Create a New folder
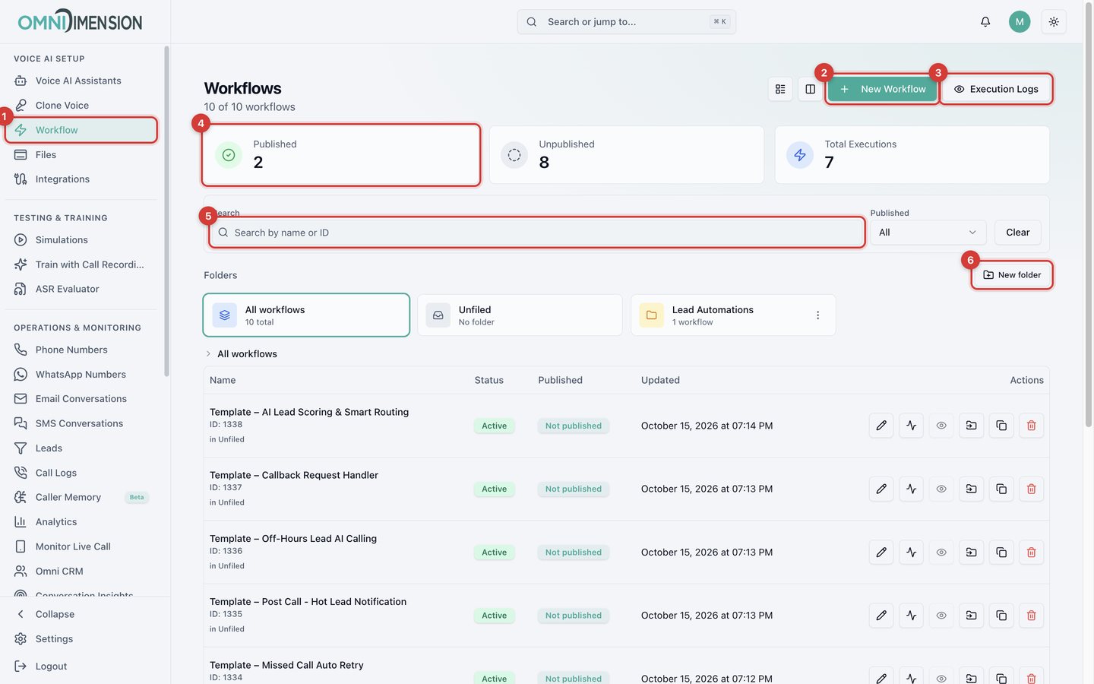 point(1012,275)
